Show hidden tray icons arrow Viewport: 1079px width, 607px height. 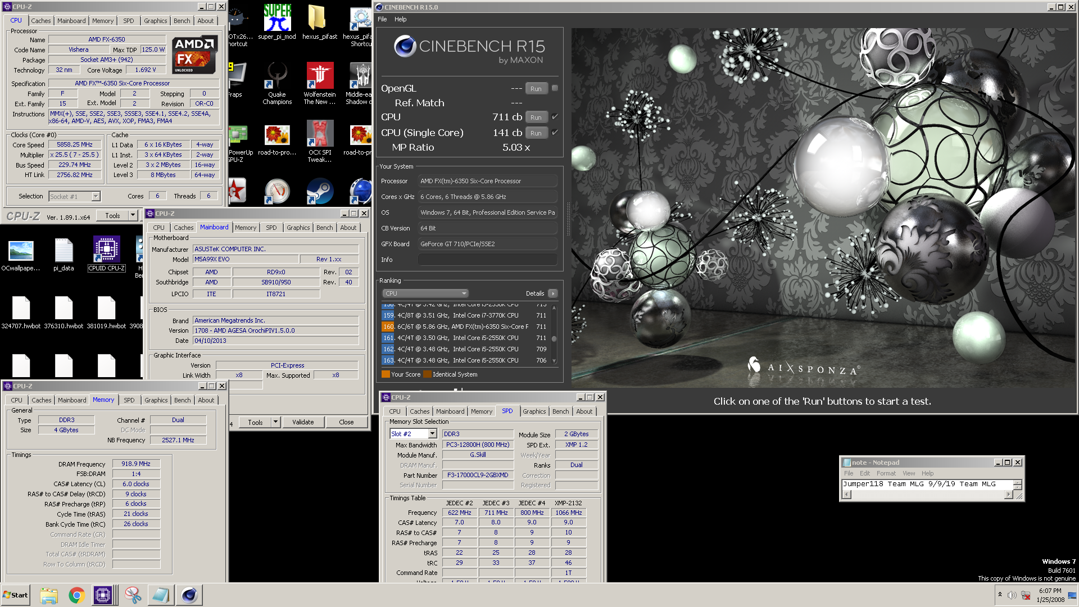coord(1000,595)
